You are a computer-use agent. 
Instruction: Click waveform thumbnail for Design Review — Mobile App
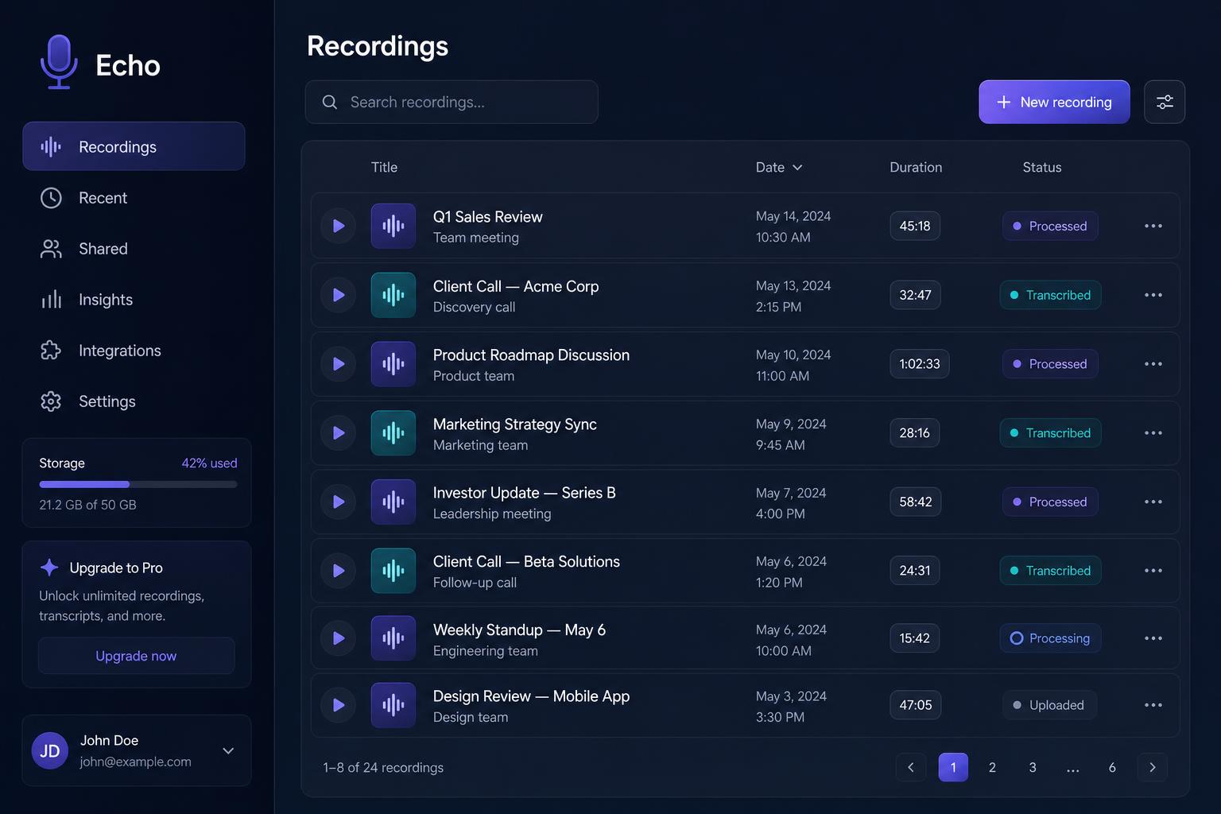tap(393, 705)
